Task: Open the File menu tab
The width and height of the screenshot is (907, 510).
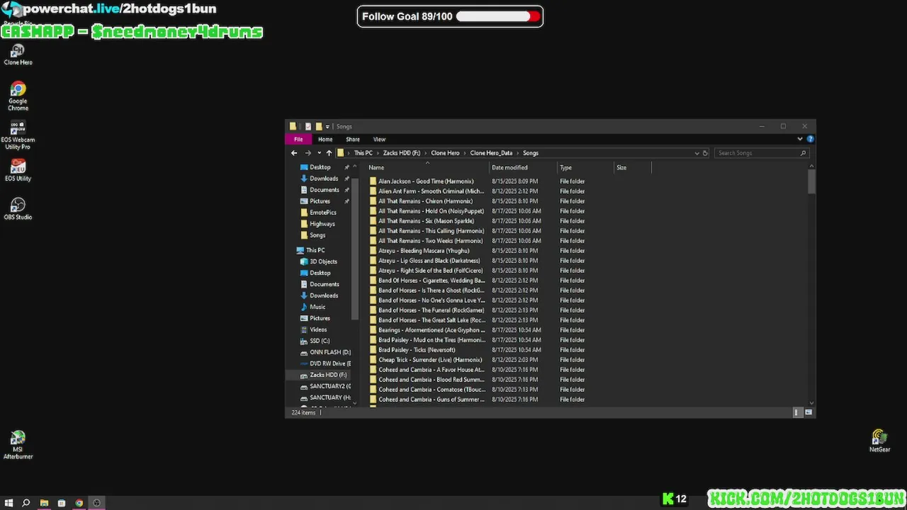Action: [x=298, y=140]
